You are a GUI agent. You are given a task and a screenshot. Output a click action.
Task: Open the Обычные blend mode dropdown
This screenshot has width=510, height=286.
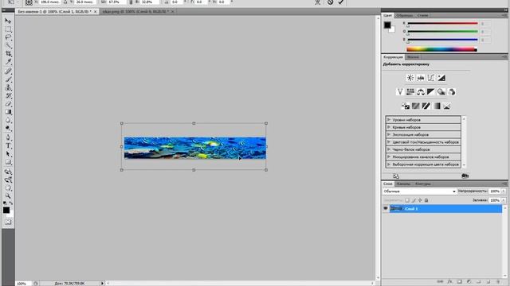pyautogui.click(x=420, y=191)
